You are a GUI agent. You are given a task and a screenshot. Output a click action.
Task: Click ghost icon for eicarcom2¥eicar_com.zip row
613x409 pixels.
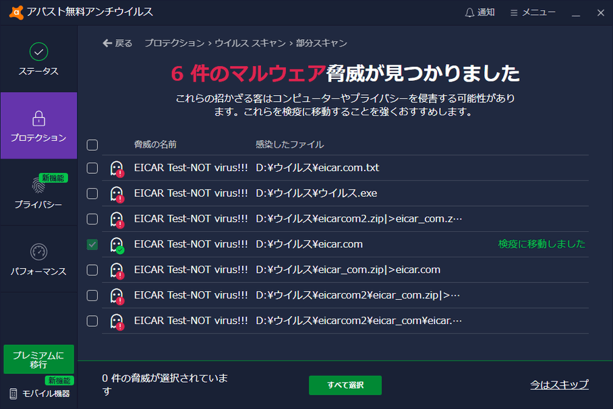pos(117,296)
